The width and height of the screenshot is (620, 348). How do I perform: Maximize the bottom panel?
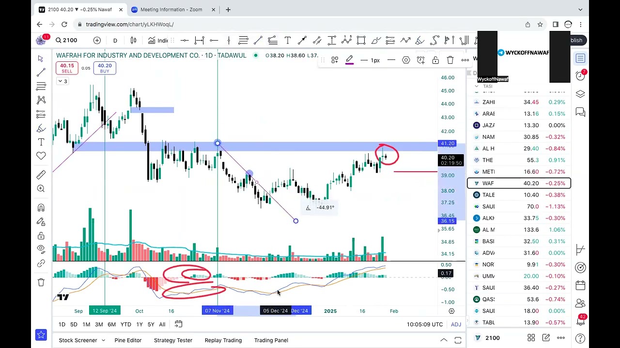458,340
